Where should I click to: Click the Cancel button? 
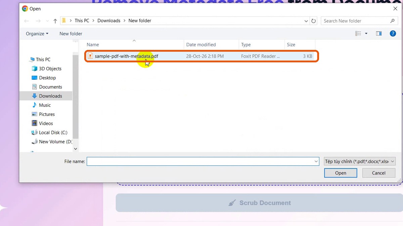click(x=378, y=173)
